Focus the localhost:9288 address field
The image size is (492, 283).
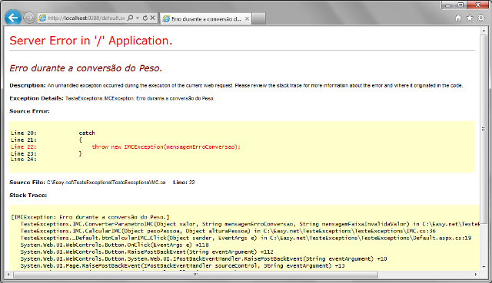[86, 18]
